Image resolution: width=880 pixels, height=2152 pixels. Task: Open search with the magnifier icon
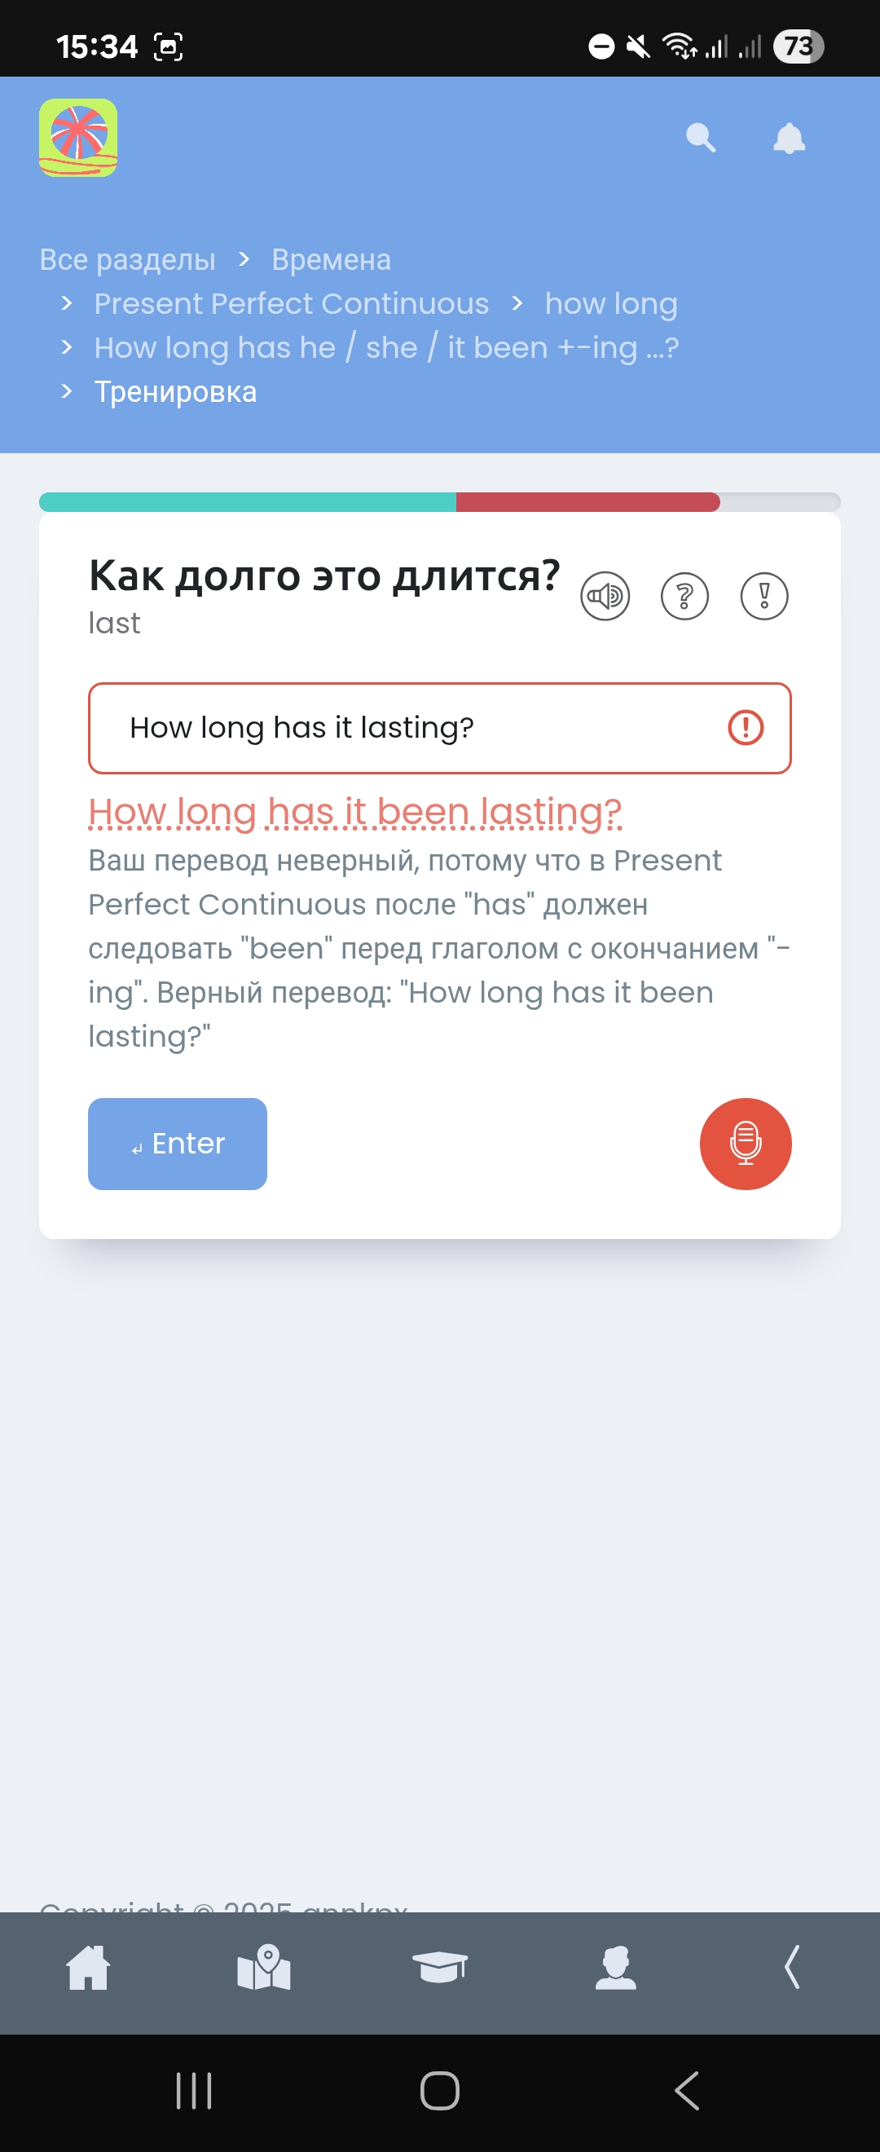point(701,138)
